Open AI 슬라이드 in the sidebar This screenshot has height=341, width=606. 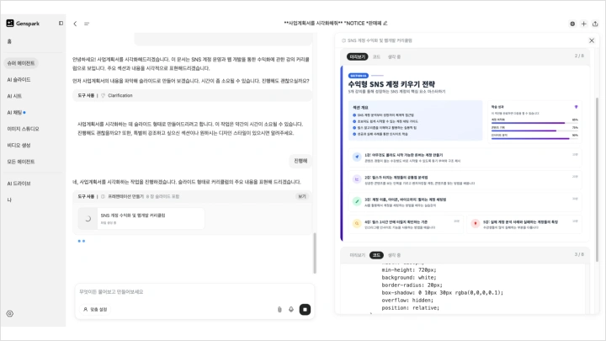19,79
